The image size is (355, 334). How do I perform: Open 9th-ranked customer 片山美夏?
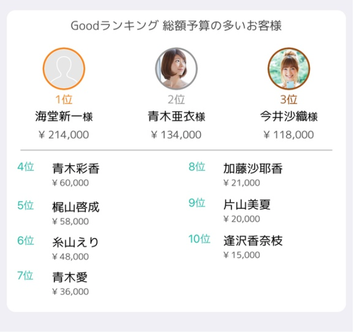(247, 204)
